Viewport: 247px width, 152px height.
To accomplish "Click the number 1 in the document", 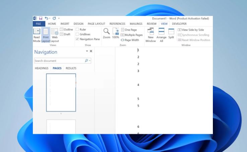I will (x=138, y=50).
